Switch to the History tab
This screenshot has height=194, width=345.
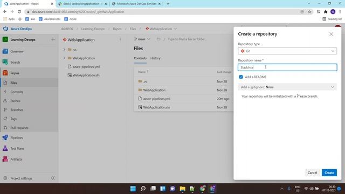pos(155,58)
